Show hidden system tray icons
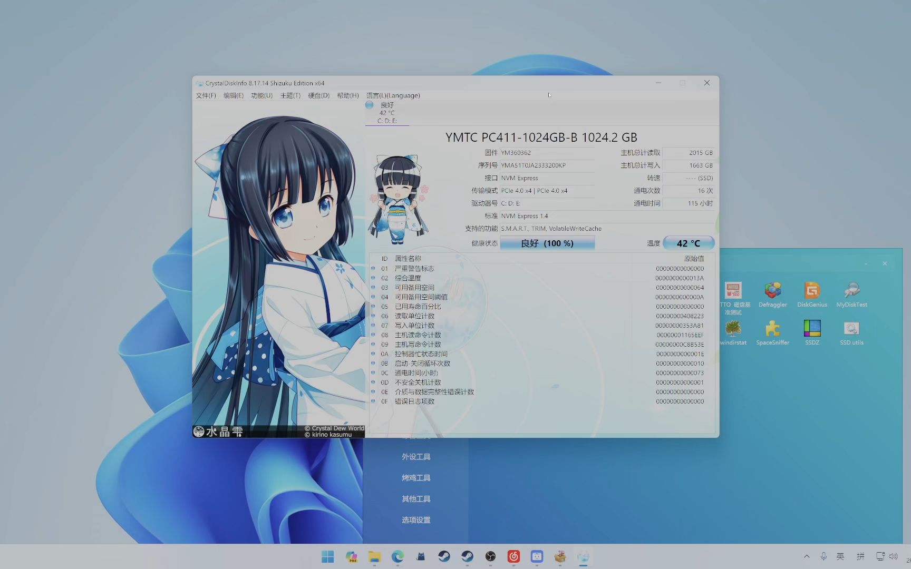This screenshot has height=569, width=911. (807, 556)
